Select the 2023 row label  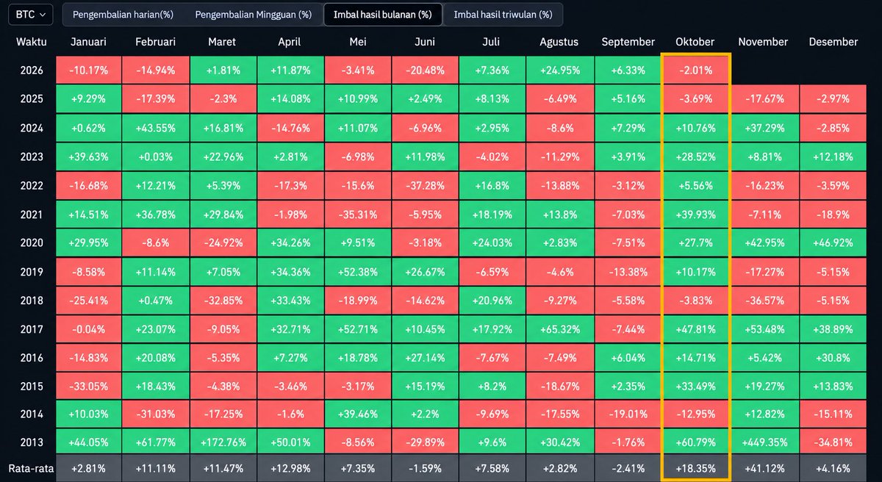pos(31,157)
